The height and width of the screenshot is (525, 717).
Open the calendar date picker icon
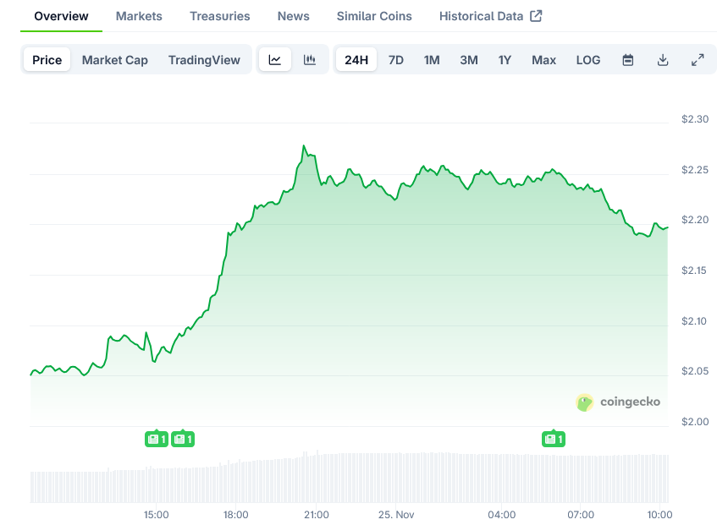[628, 60]
